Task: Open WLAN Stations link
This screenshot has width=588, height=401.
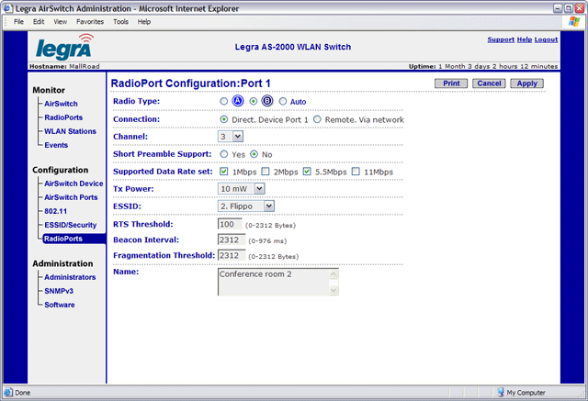Action: click(x=70, y=131)
